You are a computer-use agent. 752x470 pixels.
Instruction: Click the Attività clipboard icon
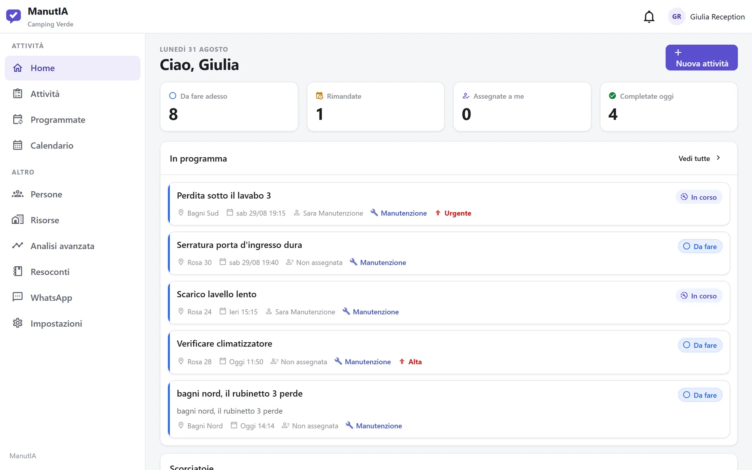tap(18, 94)
